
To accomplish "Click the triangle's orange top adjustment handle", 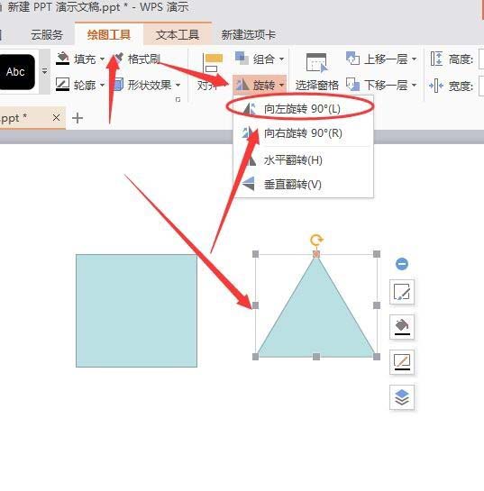I will point(316,254).
